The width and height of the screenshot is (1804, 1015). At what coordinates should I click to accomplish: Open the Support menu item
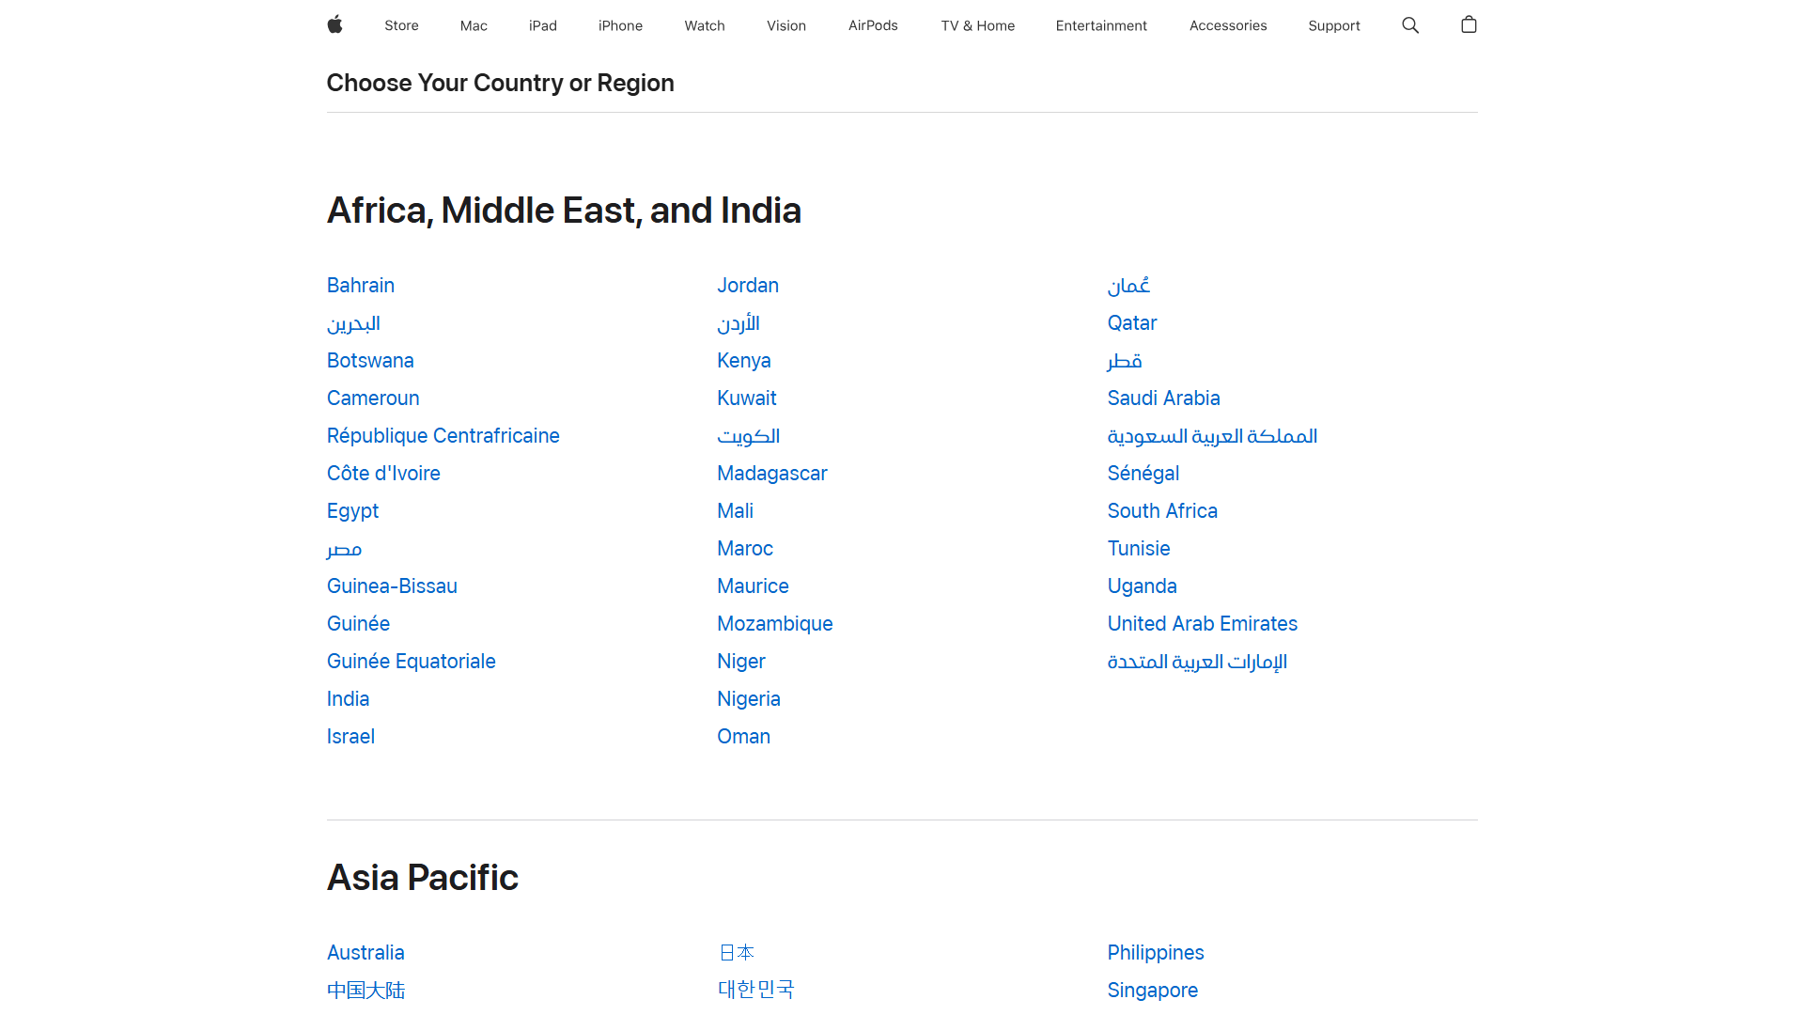[x=1334, y=25]
